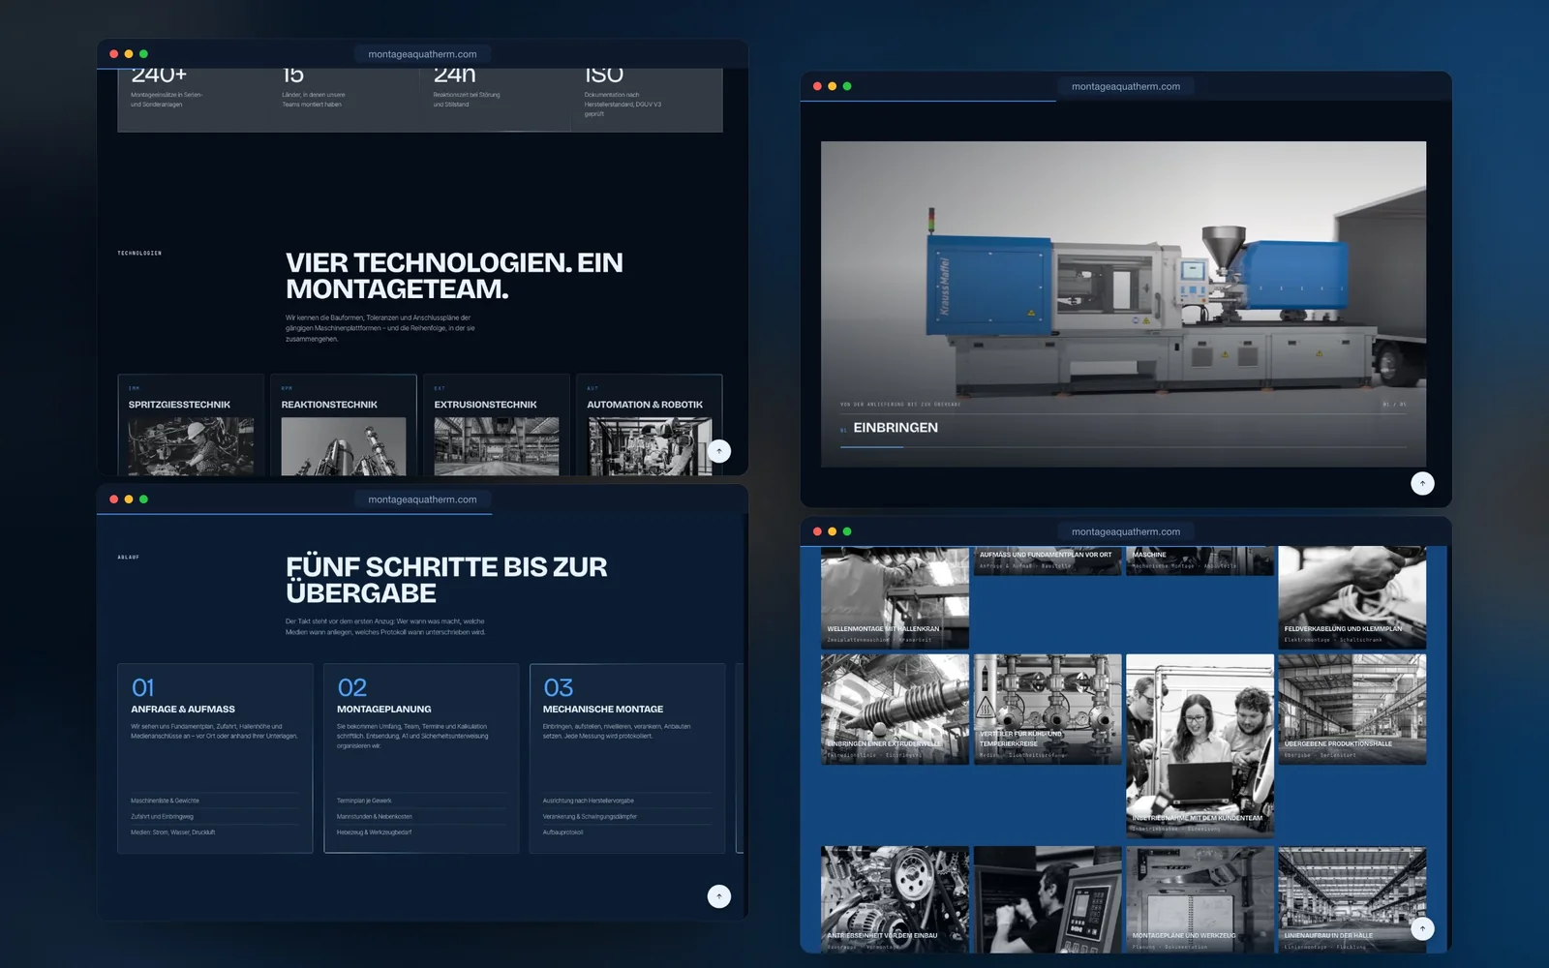Image resolution: width=1549 pixels, height=968 pixels.
Task: Open the Automation & Robotik technology card
Action: coord(649,425)
